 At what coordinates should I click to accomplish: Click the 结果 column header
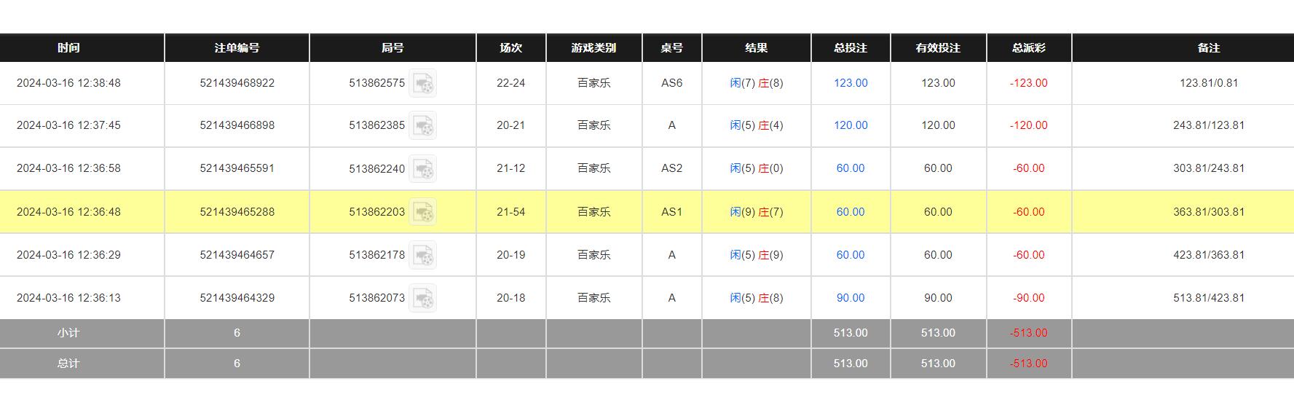756,48
